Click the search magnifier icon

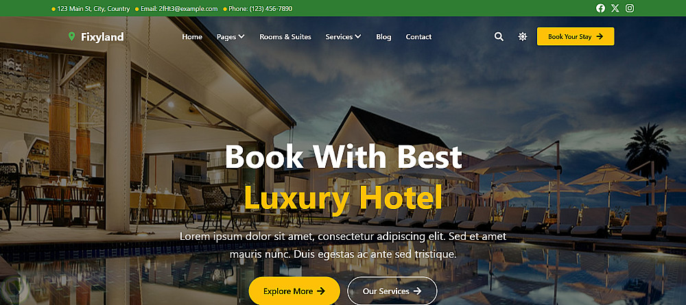(499, 37)
